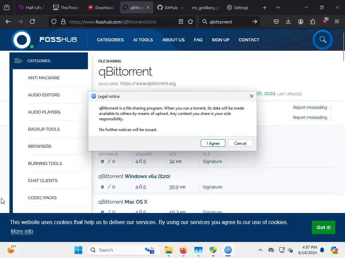The height and width of the screenshot is (258, 345).
Task: Switch to The Pirate tab
Action: (x=66, y=8)
